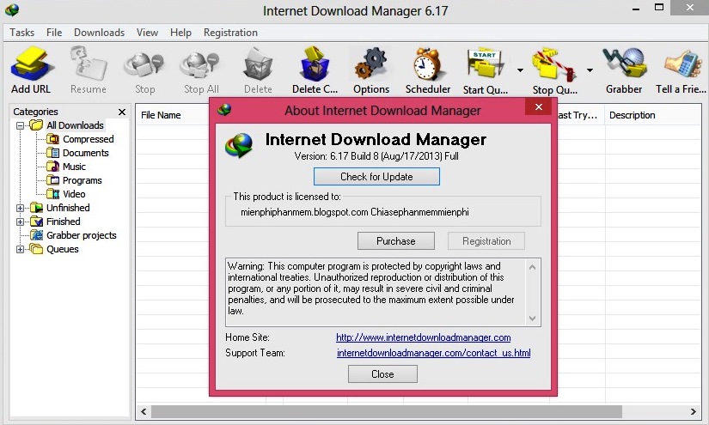
Task: Open the Stop Queue dropdown arrow
Action: point(590,70)
